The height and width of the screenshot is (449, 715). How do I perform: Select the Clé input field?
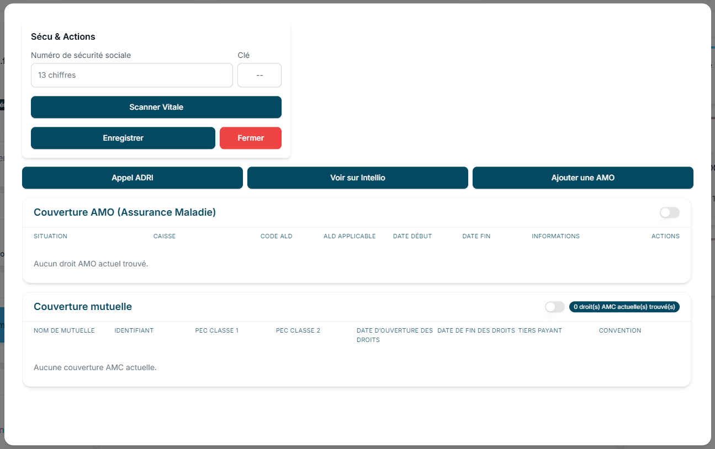(x=259, y=75)
